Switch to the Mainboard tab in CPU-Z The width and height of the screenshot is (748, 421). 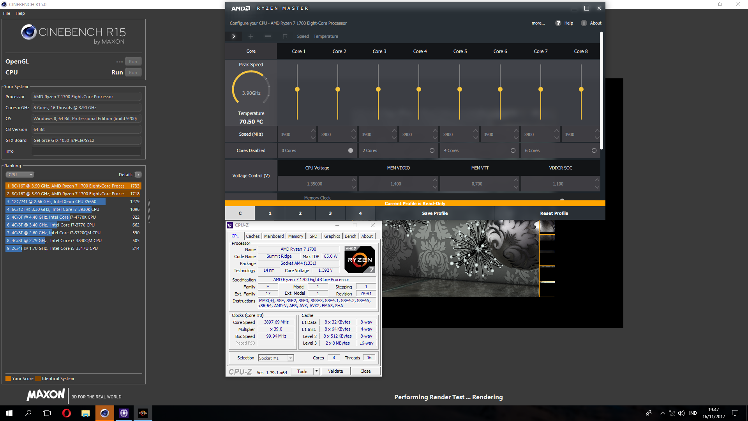coord(274,236)
